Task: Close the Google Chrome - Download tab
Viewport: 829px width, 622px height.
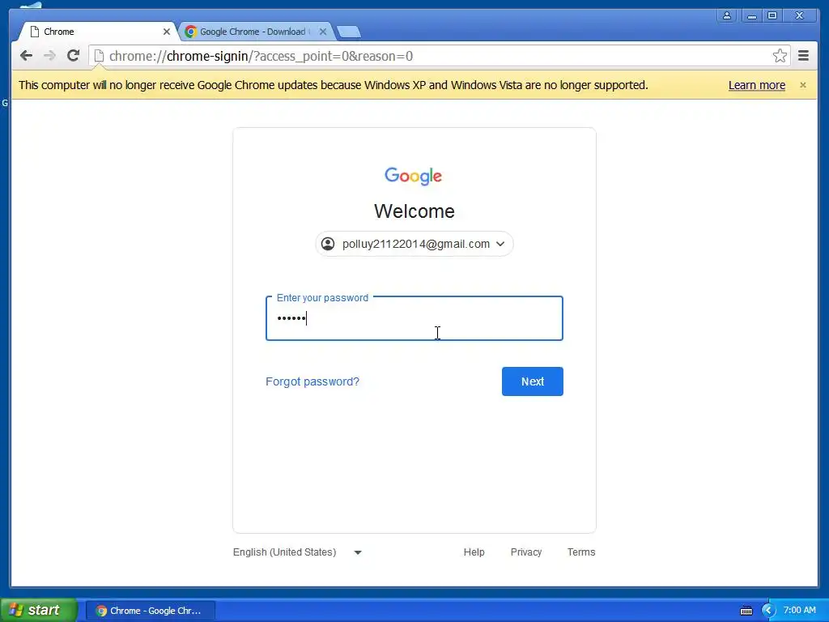Action: click(323, 32)
